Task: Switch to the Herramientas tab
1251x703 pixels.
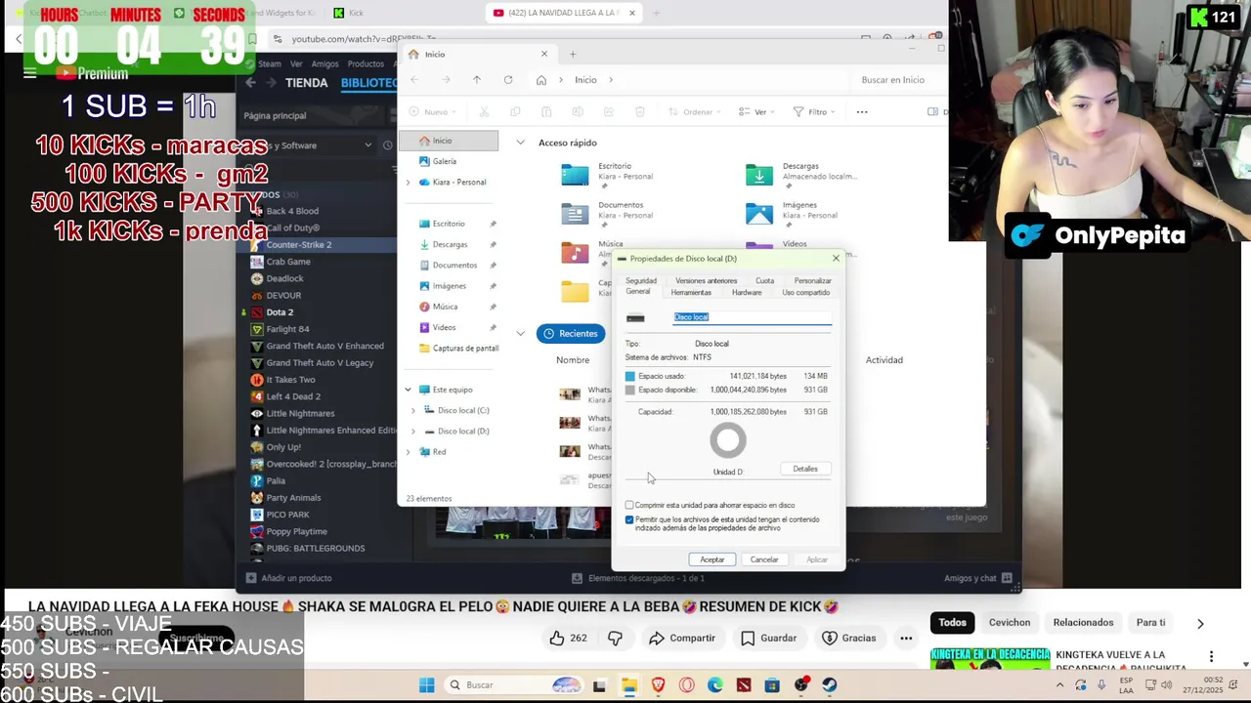Action: [x=691, y=293]
